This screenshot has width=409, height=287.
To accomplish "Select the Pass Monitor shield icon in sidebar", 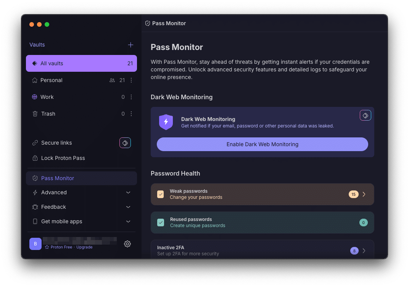I will click(35, 178).
